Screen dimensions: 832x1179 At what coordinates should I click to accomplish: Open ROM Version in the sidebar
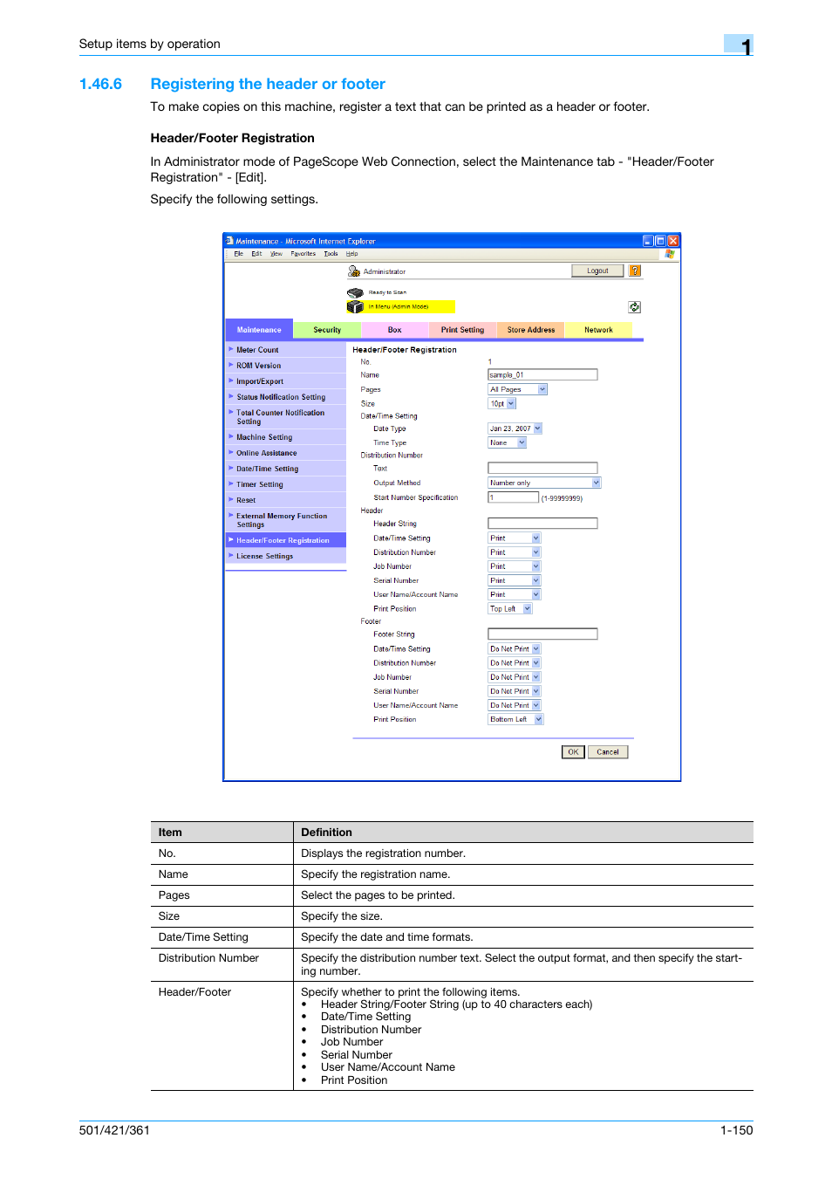286,366
